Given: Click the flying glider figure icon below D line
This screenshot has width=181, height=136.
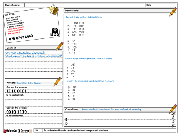Looking at the screenshot, I should pos(173,126).
